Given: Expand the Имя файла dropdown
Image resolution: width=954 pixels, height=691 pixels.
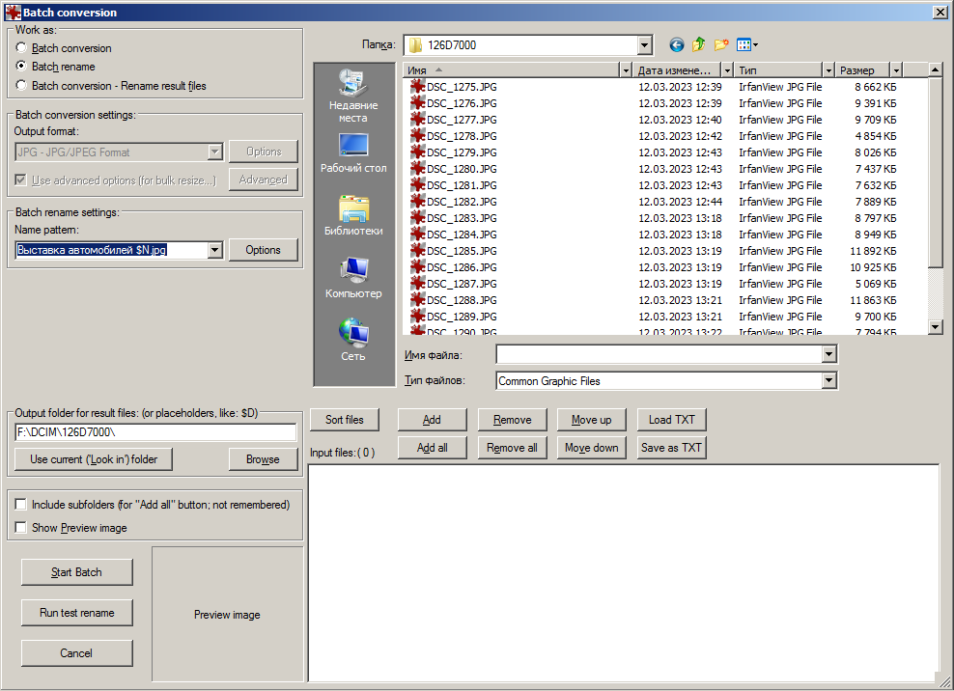Looking at the screenshot, I should [x=828, y=354].
